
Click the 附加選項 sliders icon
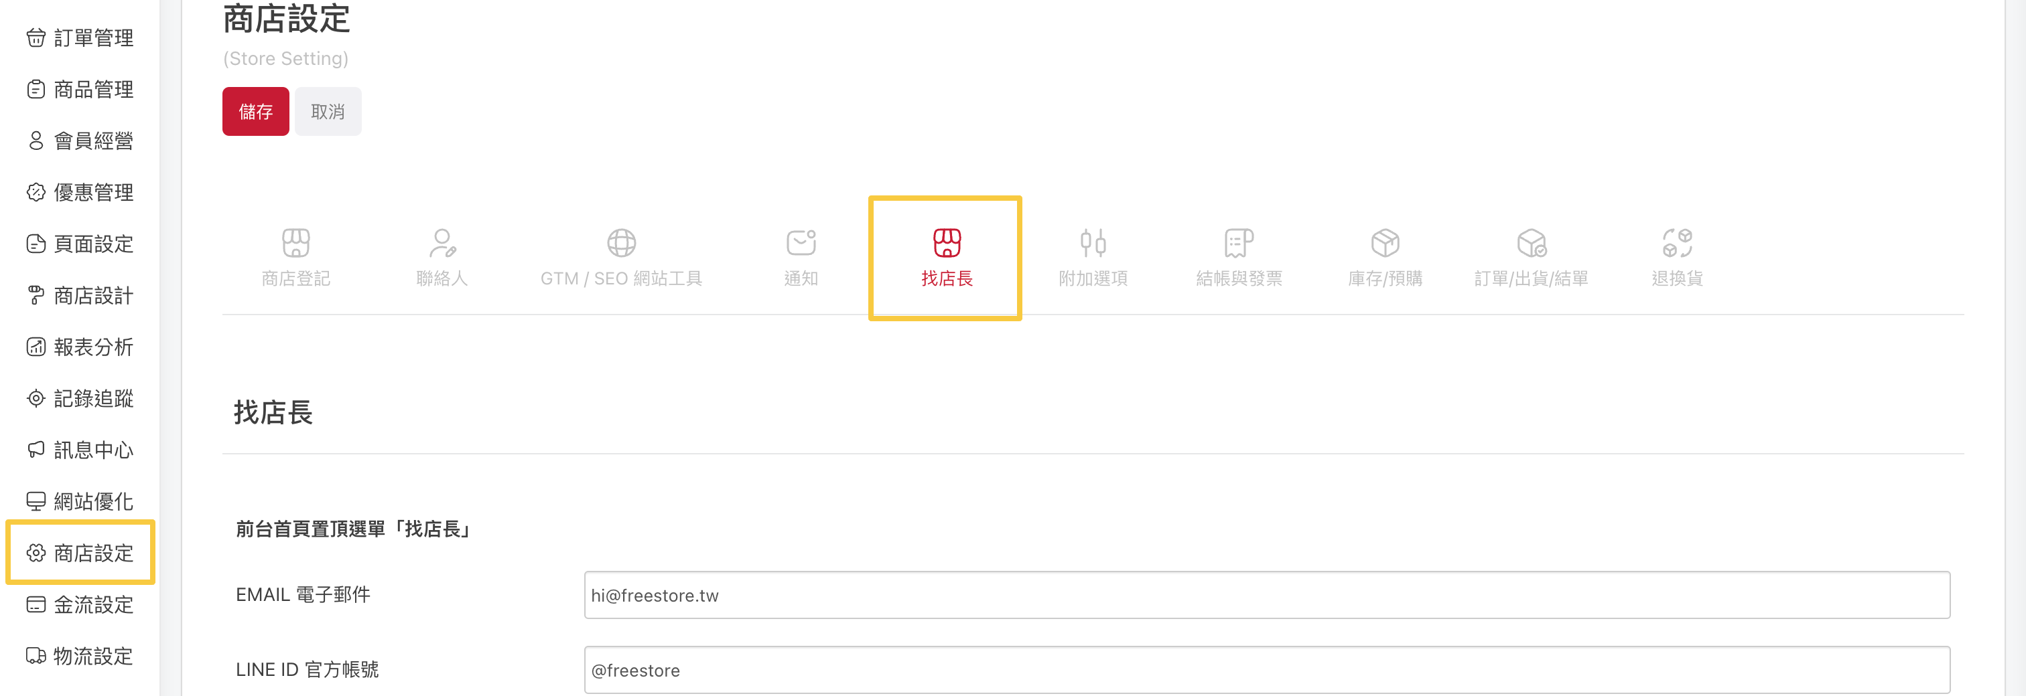1093,243
